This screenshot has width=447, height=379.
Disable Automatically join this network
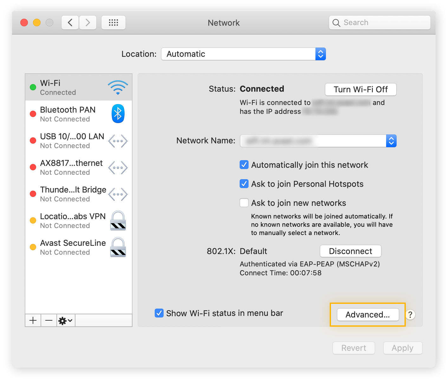[x=244, y=165]
